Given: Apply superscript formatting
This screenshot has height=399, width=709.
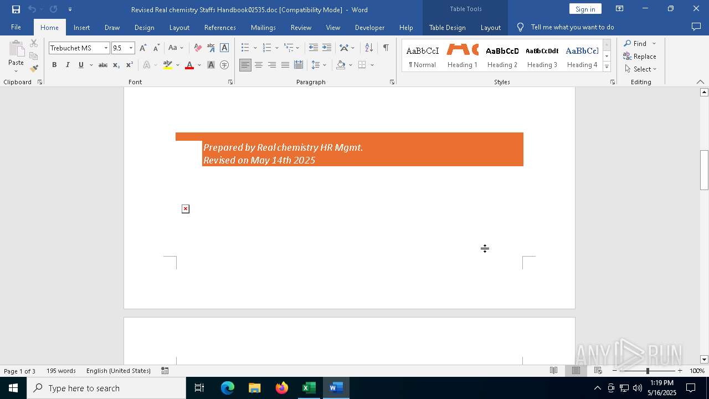Looking at the screenshot, I should [130, 65].
